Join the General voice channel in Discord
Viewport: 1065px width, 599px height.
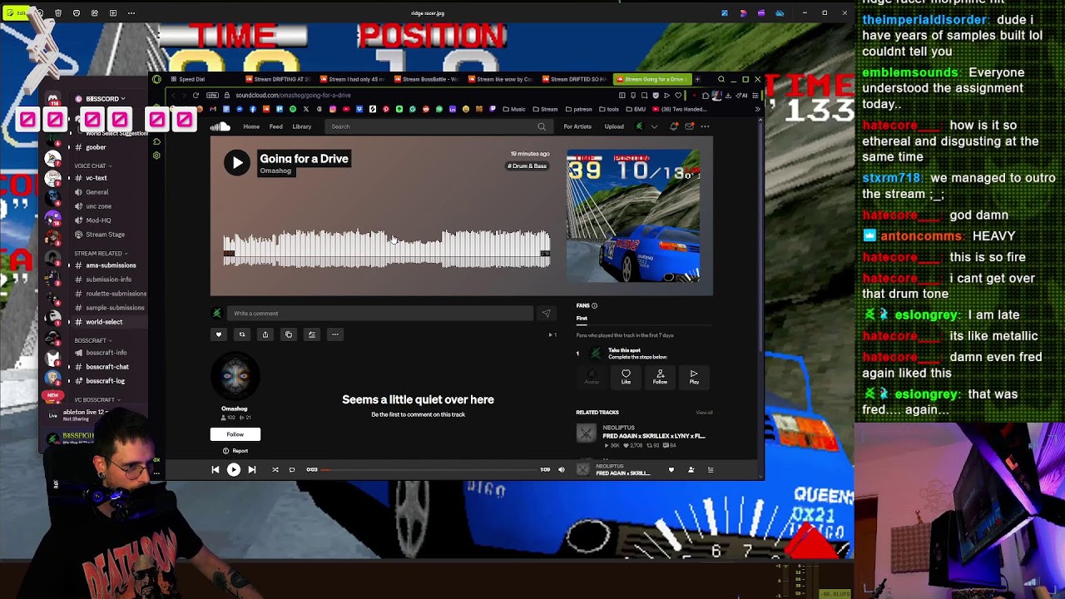point(97,192)
